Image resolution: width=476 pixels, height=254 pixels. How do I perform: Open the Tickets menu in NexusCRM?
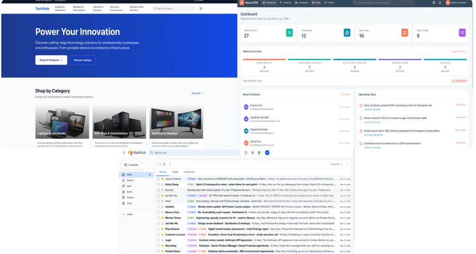[329, 2]
